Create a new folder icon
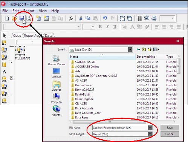Image resolution: width=188 pixels, height=142 pixels. (x=150, y=49)
